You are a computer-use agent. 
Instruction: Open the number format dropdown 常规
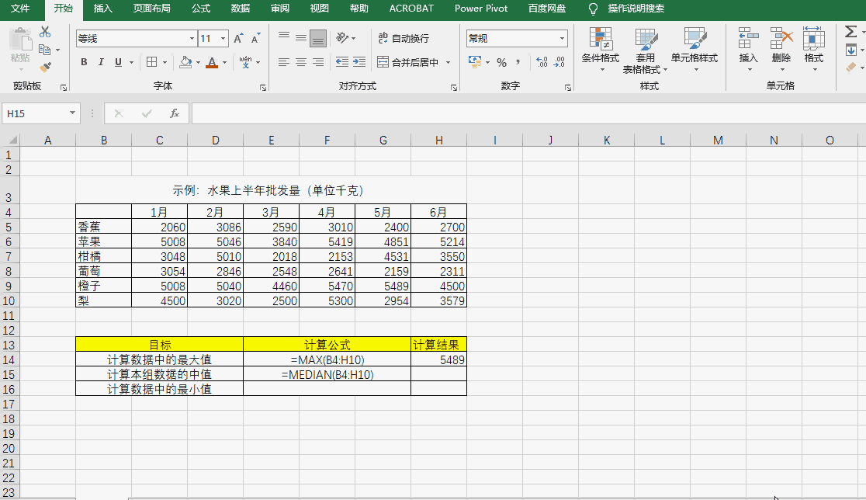(563, 39)
